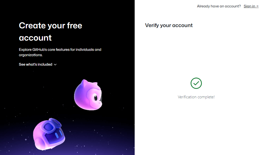The height and width of the screenshot is (155, 266).
Task: Click the green verification checkmark icon
Action: (196, 83)
